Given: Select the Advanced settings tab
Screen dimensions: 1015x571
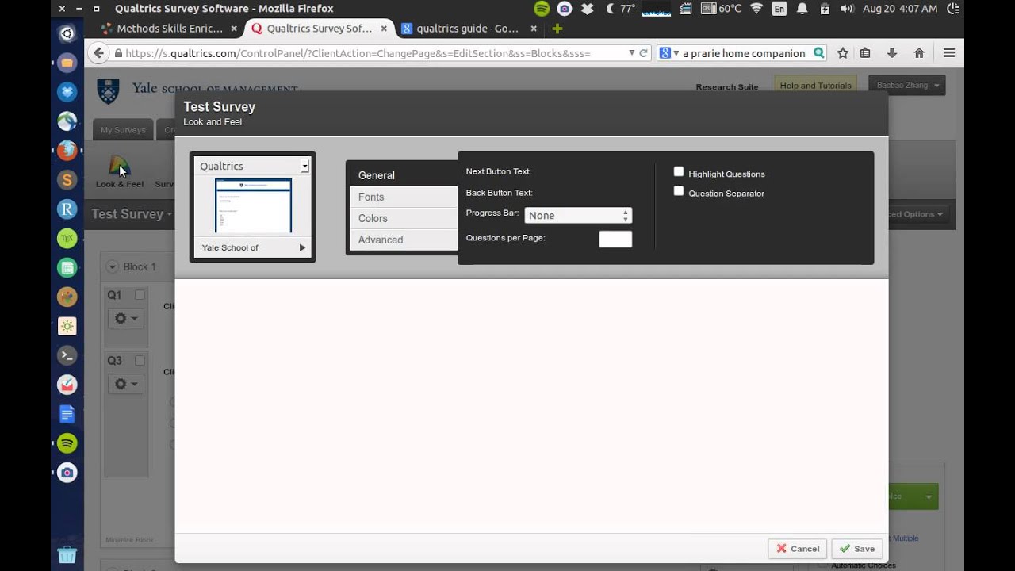Looking at the screenshot, I should pyautogui.click(x=403, y=240).
